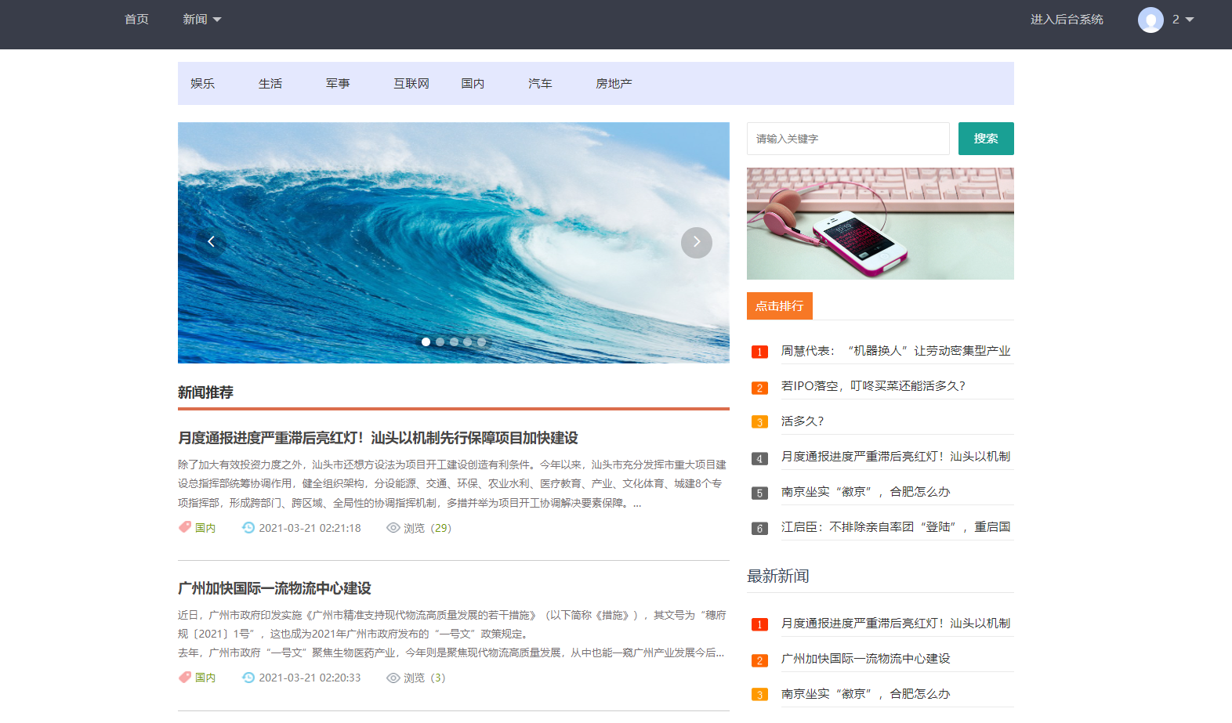Click clock icon beside 2021-03-21 02:21:18
This screenshot has height=723, width=1232.
click(248, 528)
